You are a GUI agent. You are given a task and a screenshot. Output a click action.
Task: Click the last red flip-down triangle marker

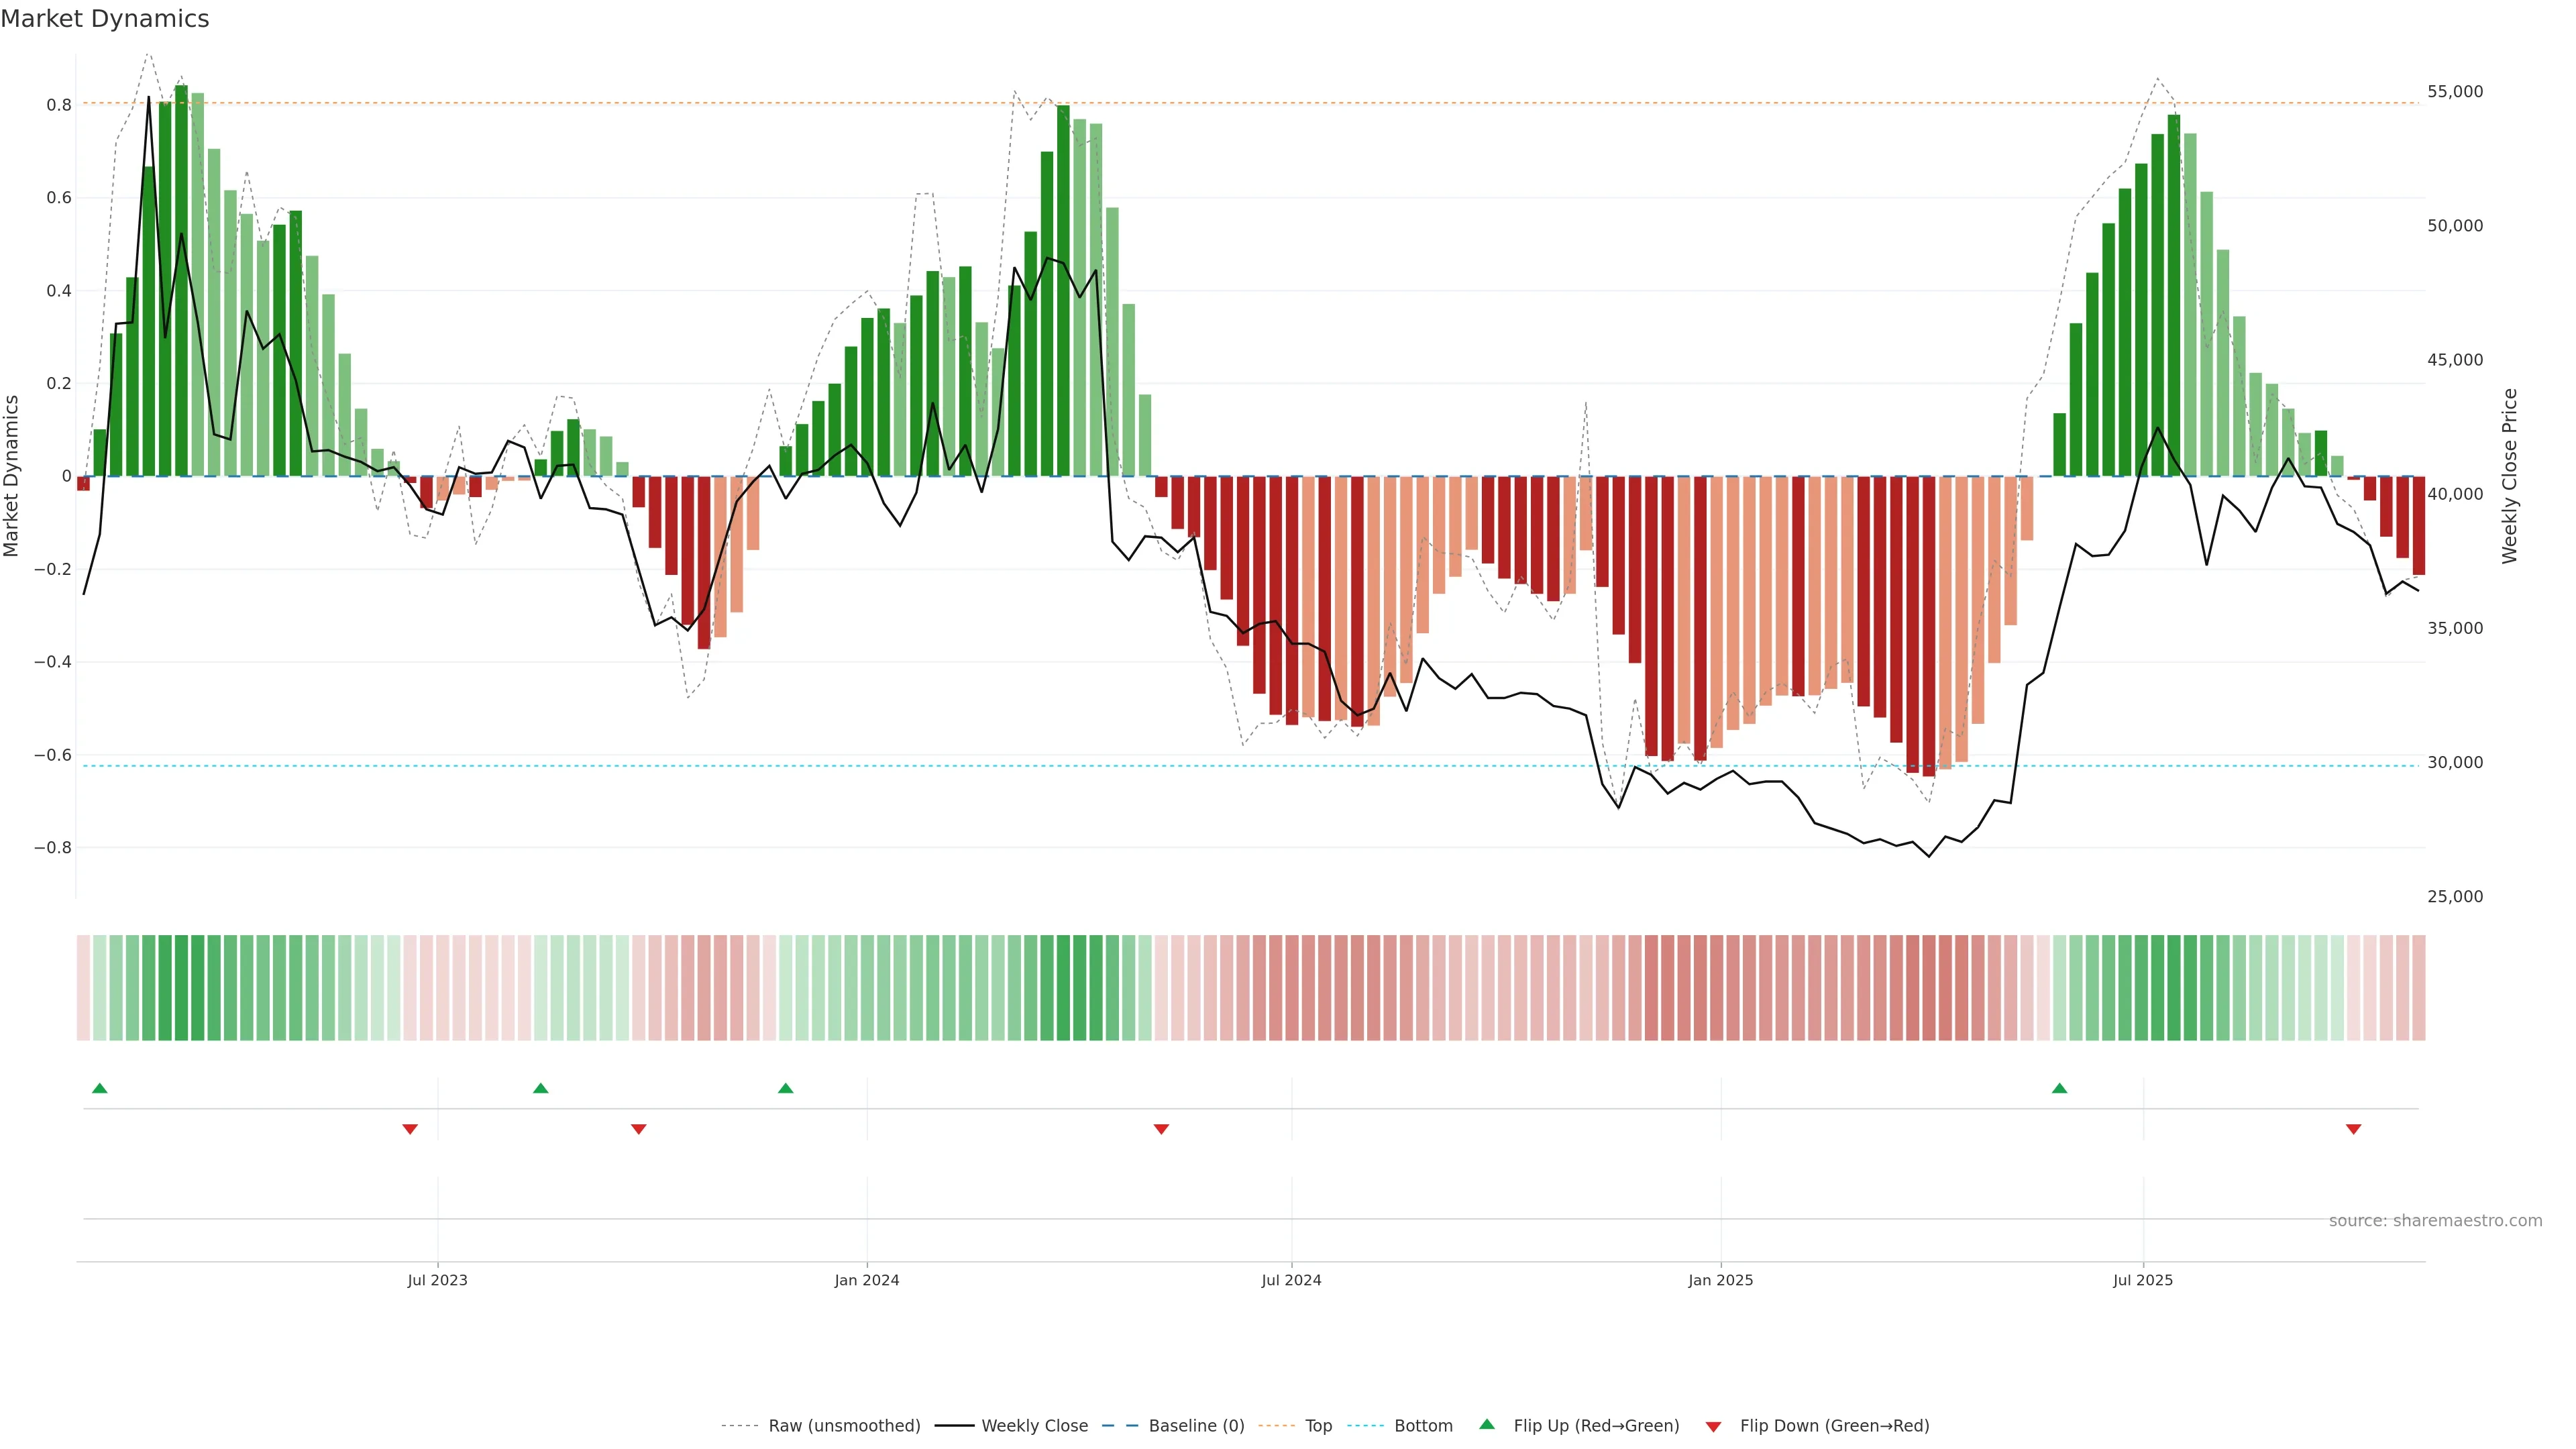click(x=2353, y=1129)
